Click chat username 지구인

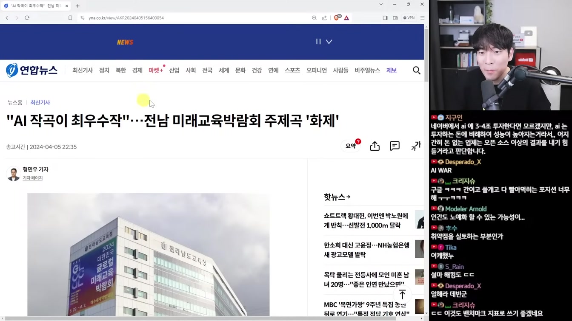click(454, 117)
